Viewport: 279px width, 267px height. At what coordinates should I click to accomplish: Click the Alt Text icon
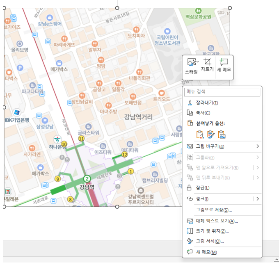(x=190, y=221)
